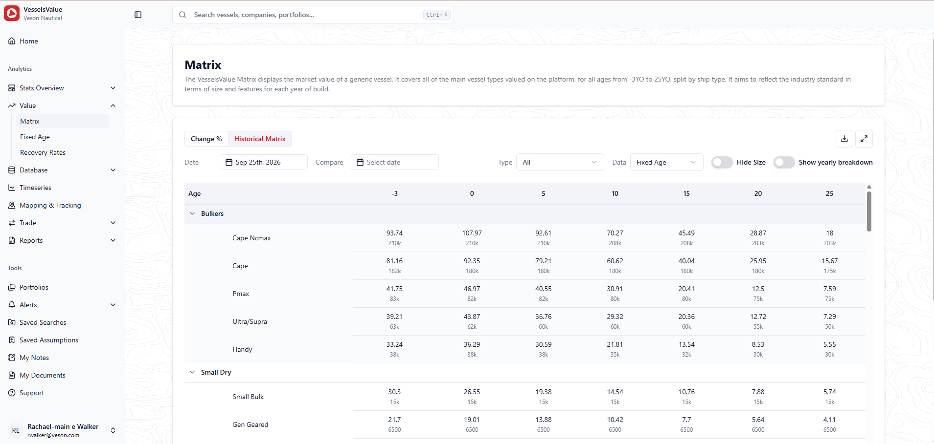Screen dimensions: 934x444
Task: Switch to the Change % tab
Action: point(206,139)
